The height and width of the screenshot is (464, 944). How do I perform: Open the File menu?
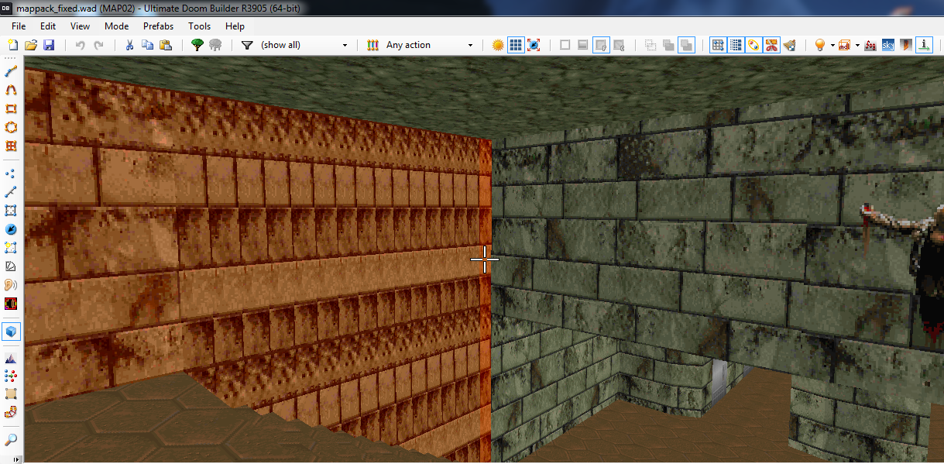click(19, 26)
